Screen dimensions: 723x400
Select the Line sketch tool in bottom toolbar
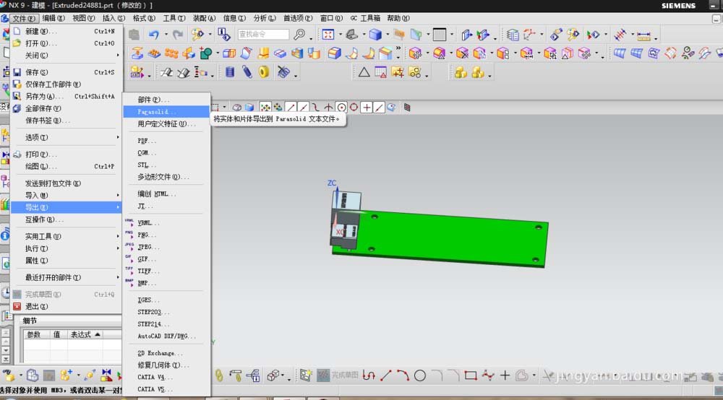click(x=386, y=375)
